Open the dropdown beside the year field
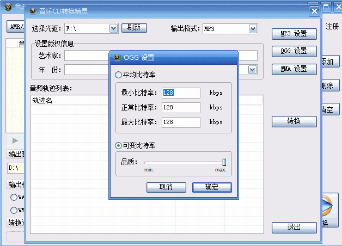342x246 pixels. pos(252,70)
